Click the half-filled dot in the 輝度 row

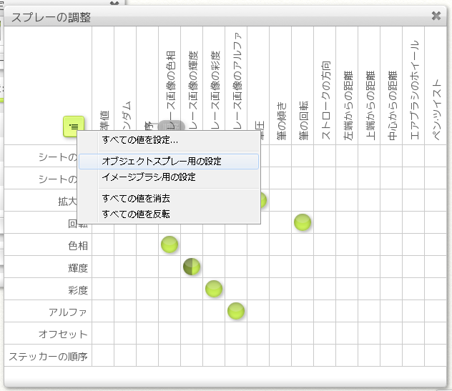pyautogui.click(x=191, y=267)
